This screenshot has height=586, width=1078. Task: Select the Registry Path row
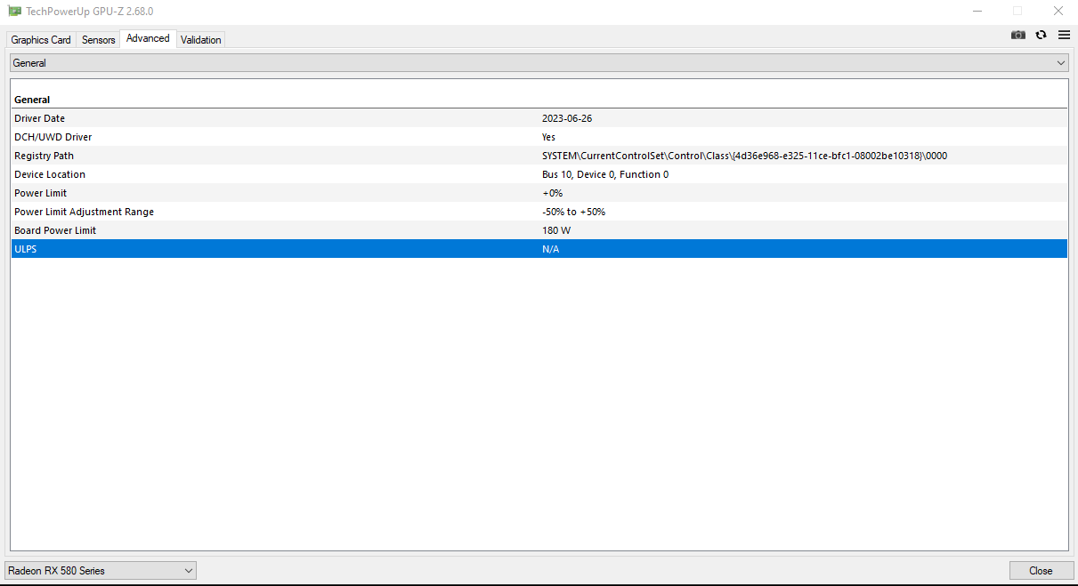pos(539,156)
